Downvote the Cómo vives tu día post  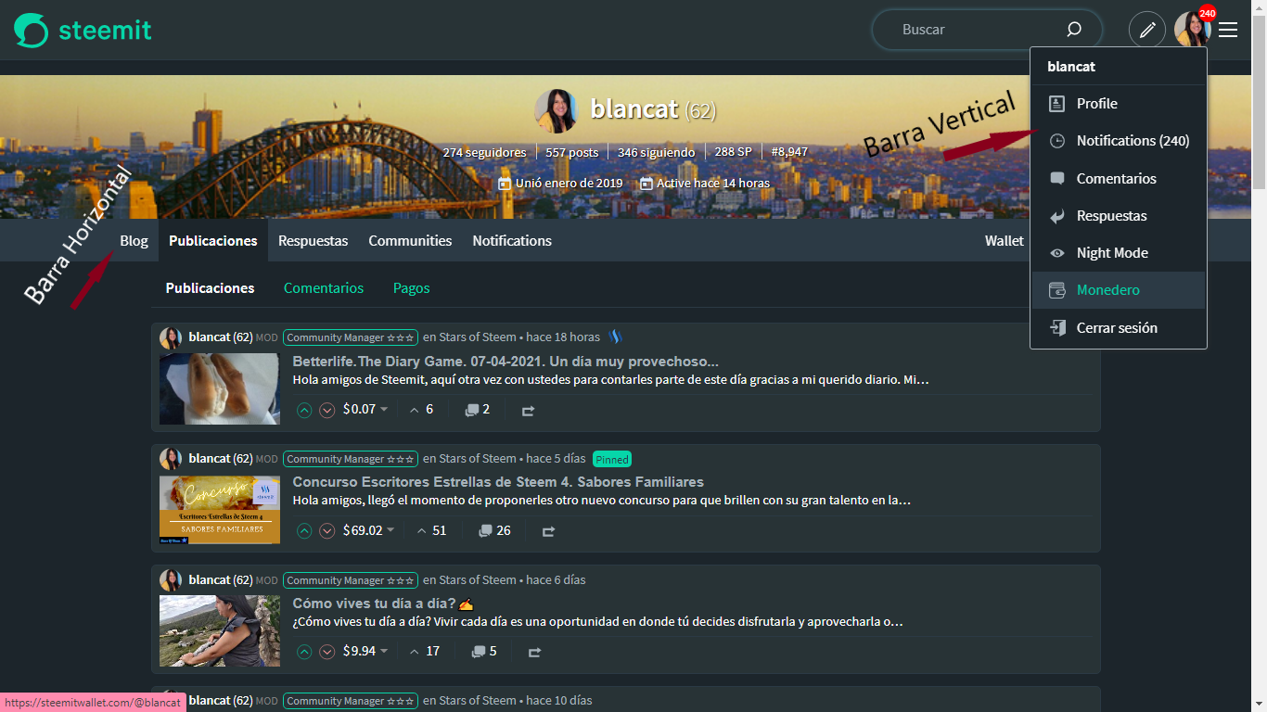(326, 652)
